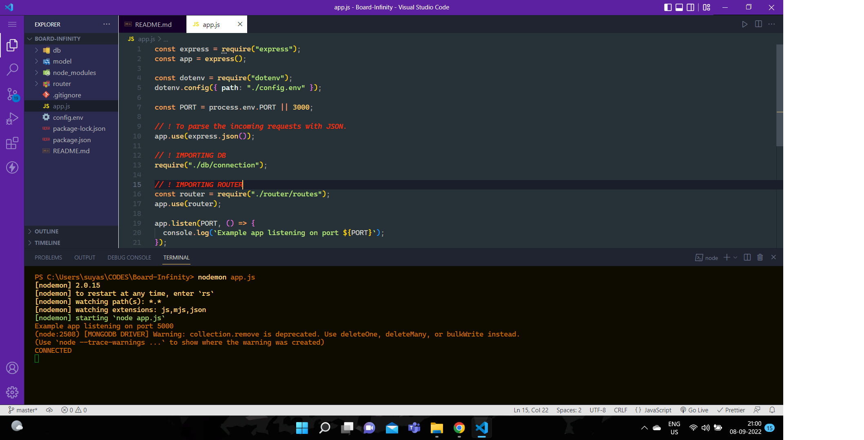This screenshot has height=440, width=864.
Task: Toggle the bottom panel layout button
Action: pyautogui.click(x=679, y=7)
